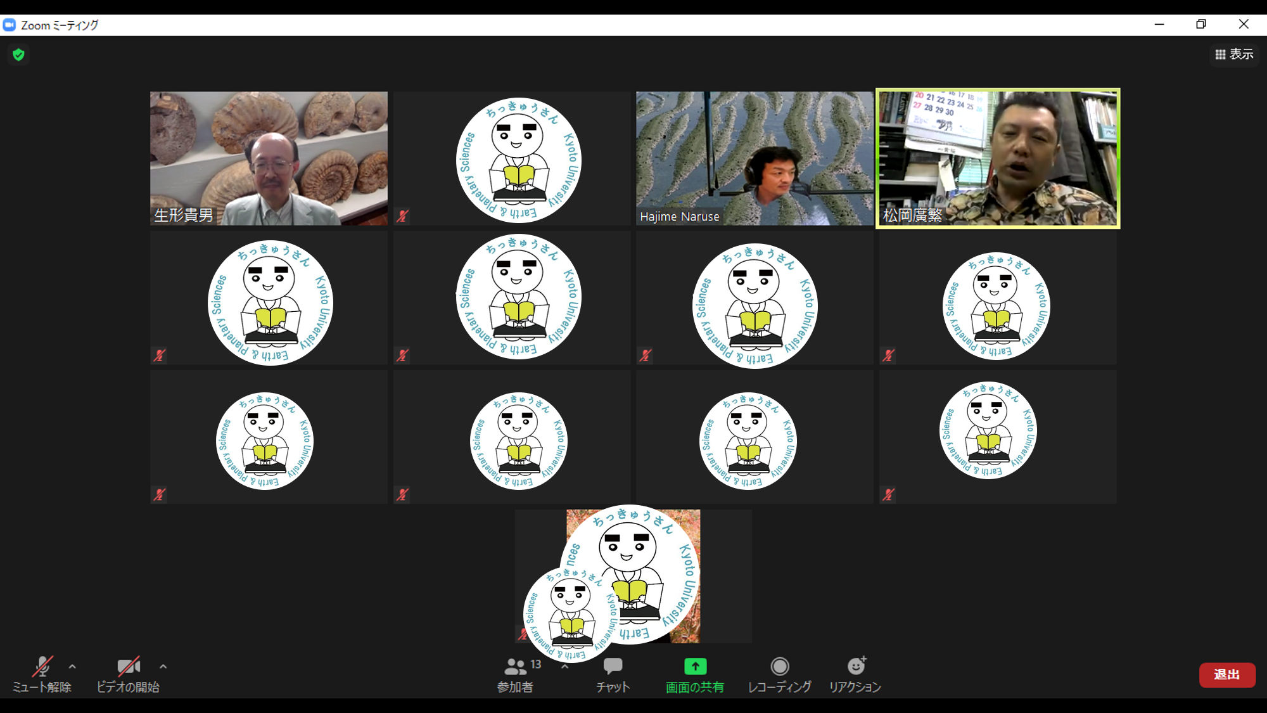
Task: Click the 生形貴男 name label
Action: (184, 215)
